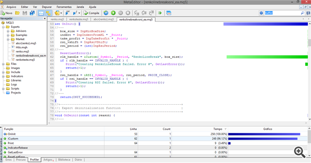This screenshot has width=311, height=163.
Task: Switch to the renkoteste.mq5 tab
Action: [x=78, y=19]
